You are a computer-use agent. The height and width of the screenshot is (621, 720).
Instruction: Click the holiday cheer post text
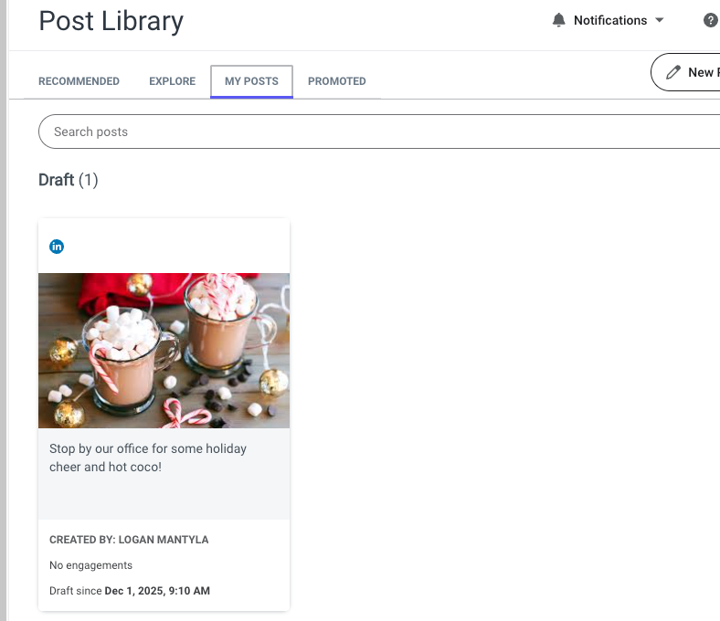tap(148, 458)
